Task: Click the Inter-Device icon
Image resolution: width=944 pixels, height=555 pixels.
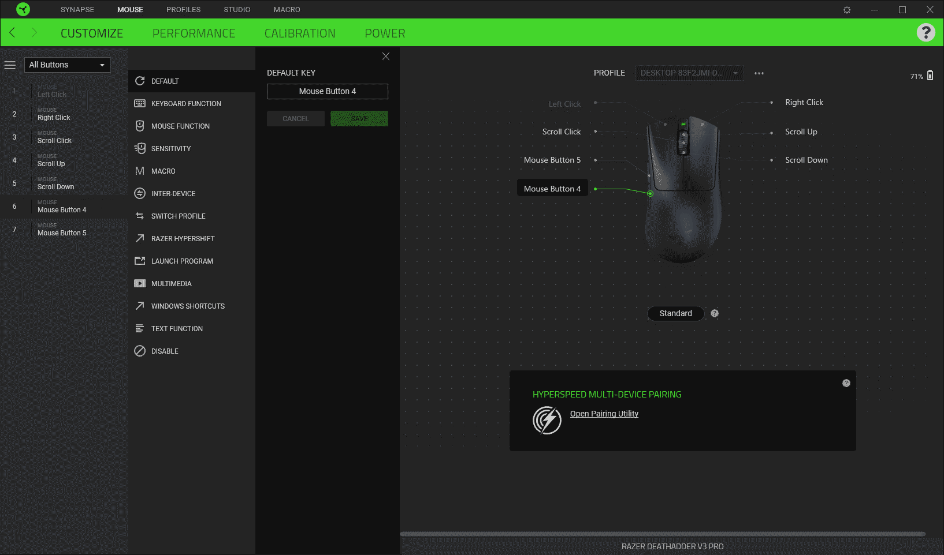Action: (140, 193)
